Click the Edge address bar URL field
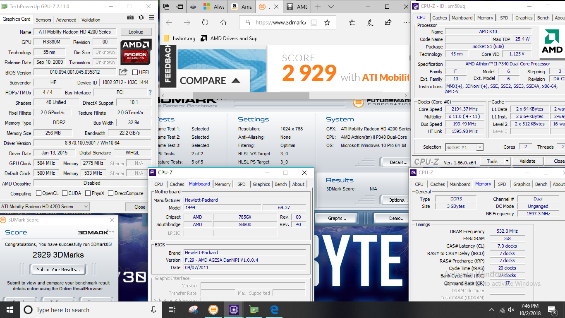 click(280, 23)
